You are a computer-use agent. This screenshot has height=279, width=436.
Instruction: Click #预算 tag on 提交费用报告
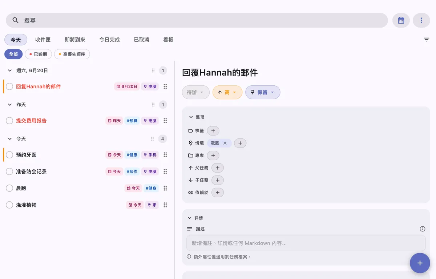click(132, 121)
